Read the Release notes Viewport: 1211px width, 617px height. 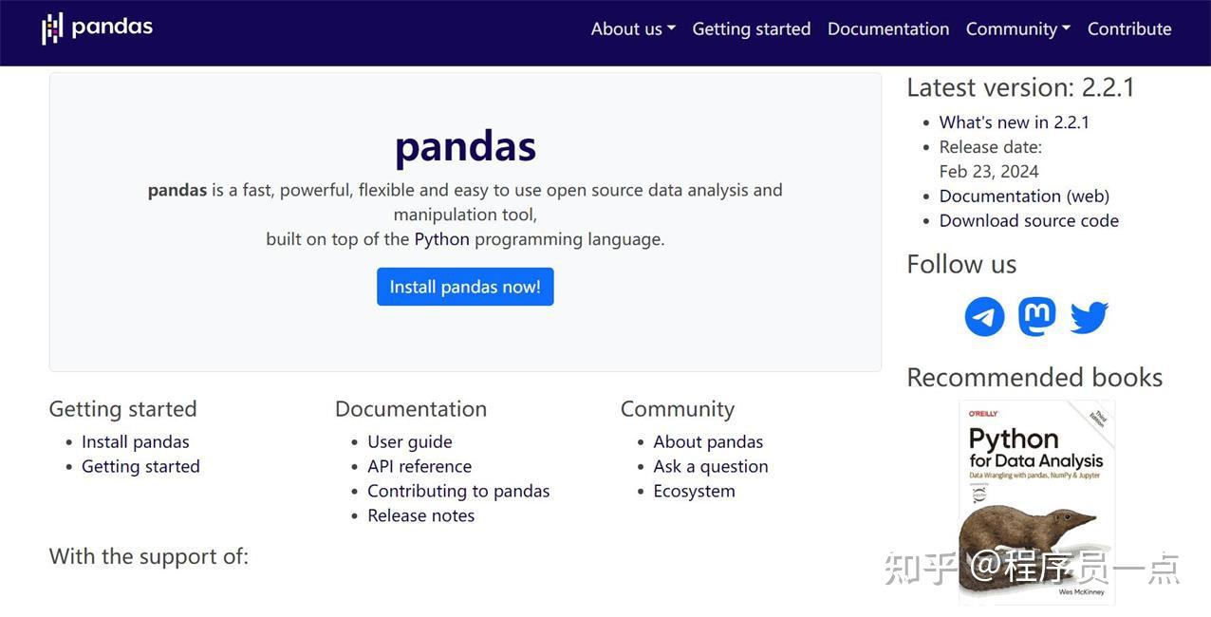click(x=421, y=515)
